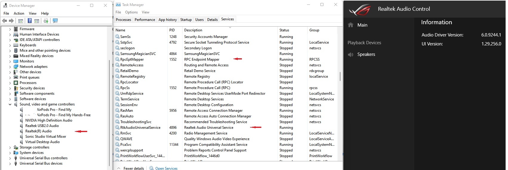Click the gear icon beside SamSs service
508x170 pixels.
pos(117,37)
